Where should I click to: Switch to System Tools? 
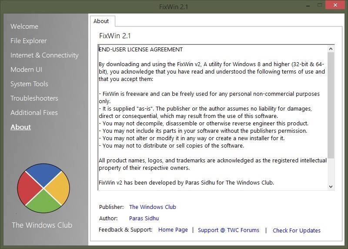(29, 84)
